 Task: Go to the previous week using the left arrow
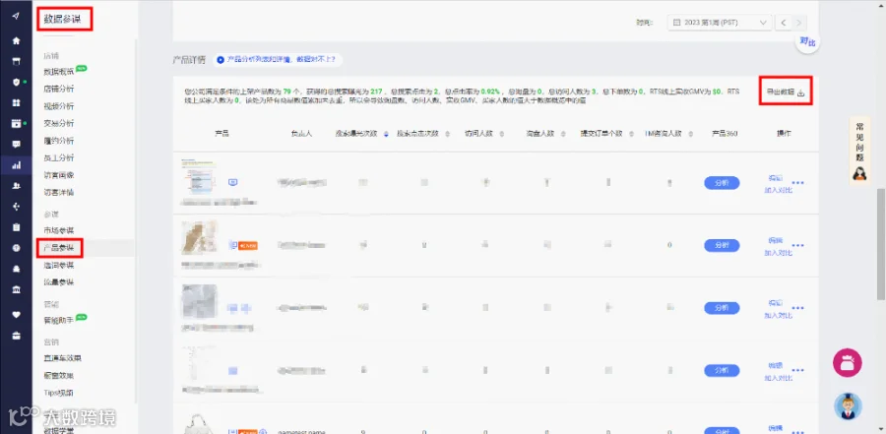784,23
